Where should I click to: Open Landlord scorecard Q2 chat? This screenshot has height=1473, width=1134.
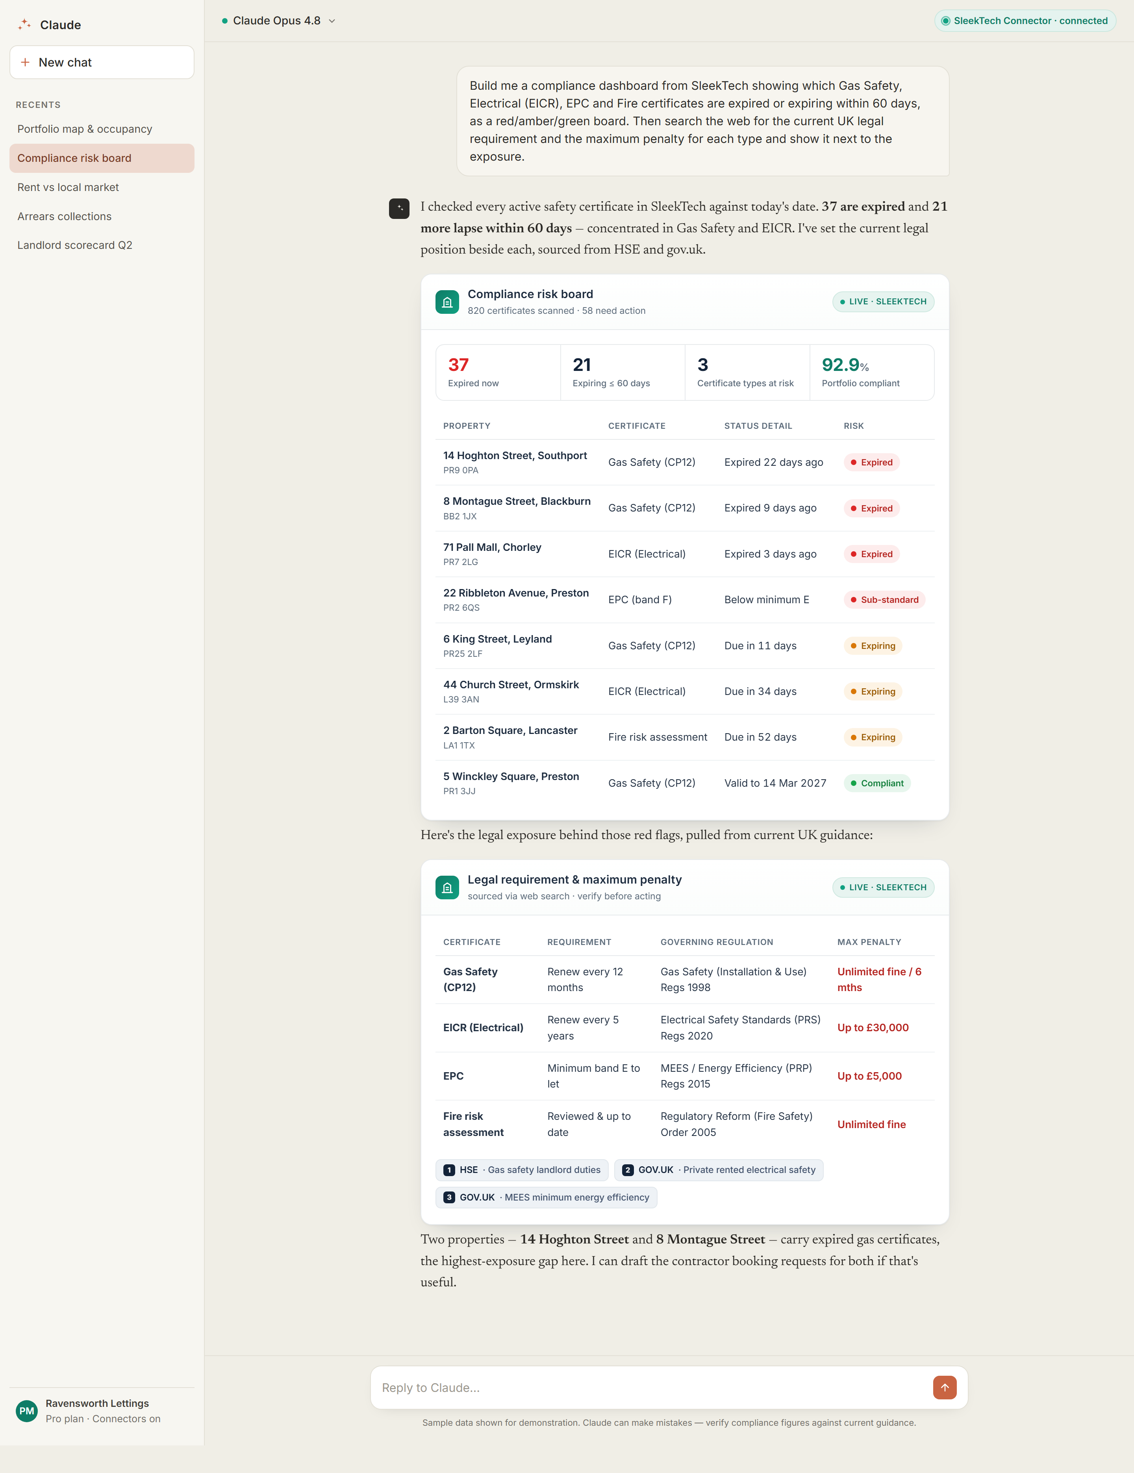point(102,245)
